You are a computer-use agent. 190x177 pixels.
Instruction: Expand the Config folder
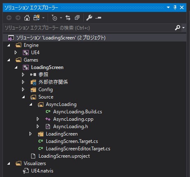(23, 90)
